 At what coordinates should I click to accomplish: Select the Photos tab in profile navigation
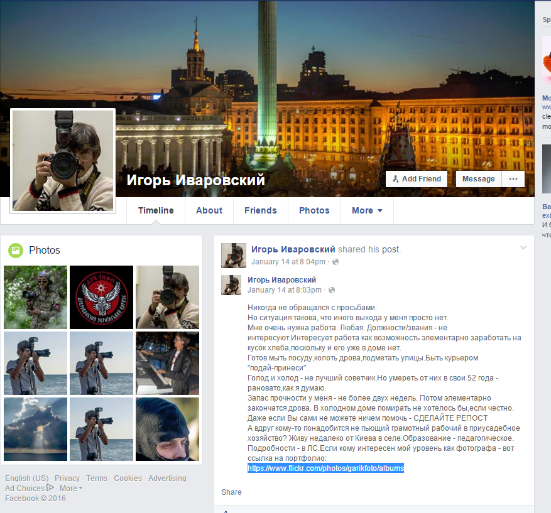pos(314,210)
